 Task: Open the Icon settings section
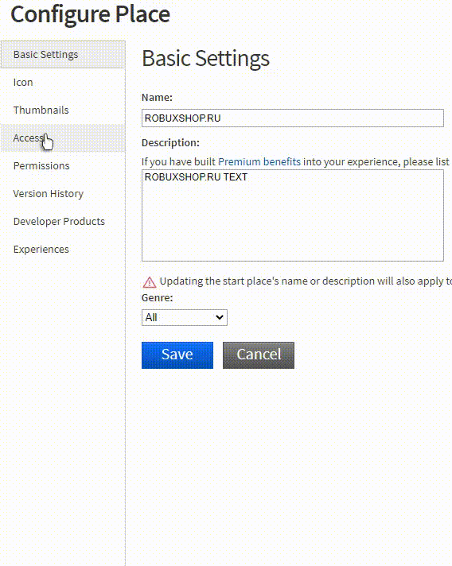point(63,83)
